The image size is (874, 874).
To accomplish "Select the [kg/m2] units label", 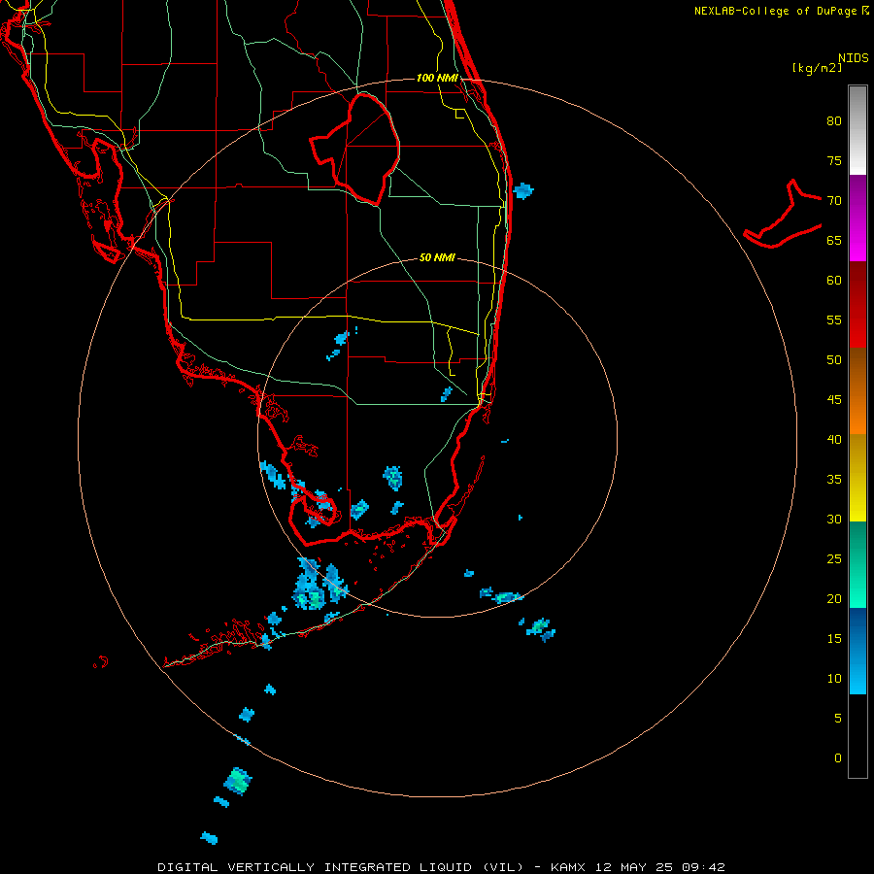I will 817,68.
